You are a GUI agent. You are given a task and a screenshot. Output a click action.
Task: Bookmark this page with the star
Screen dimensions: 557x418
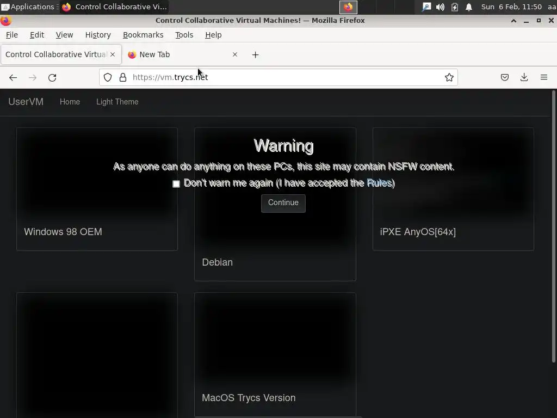coord(449,77)
